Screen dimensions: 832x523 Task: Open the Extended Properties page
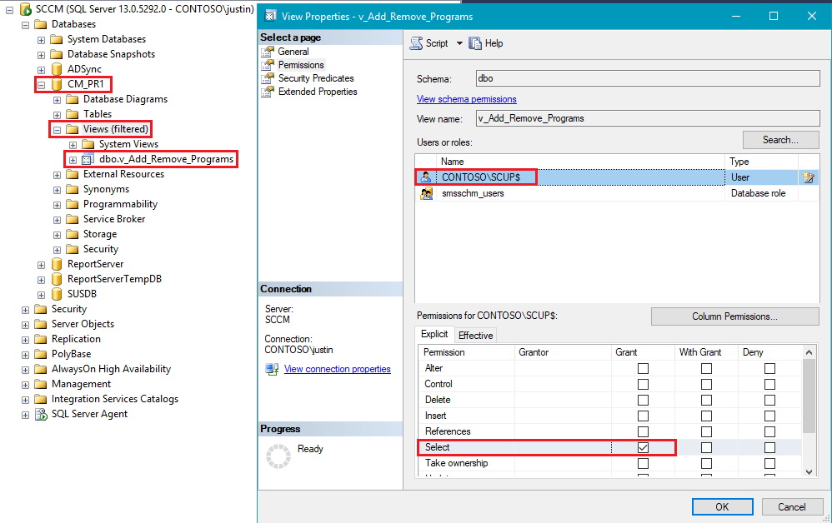318,91
